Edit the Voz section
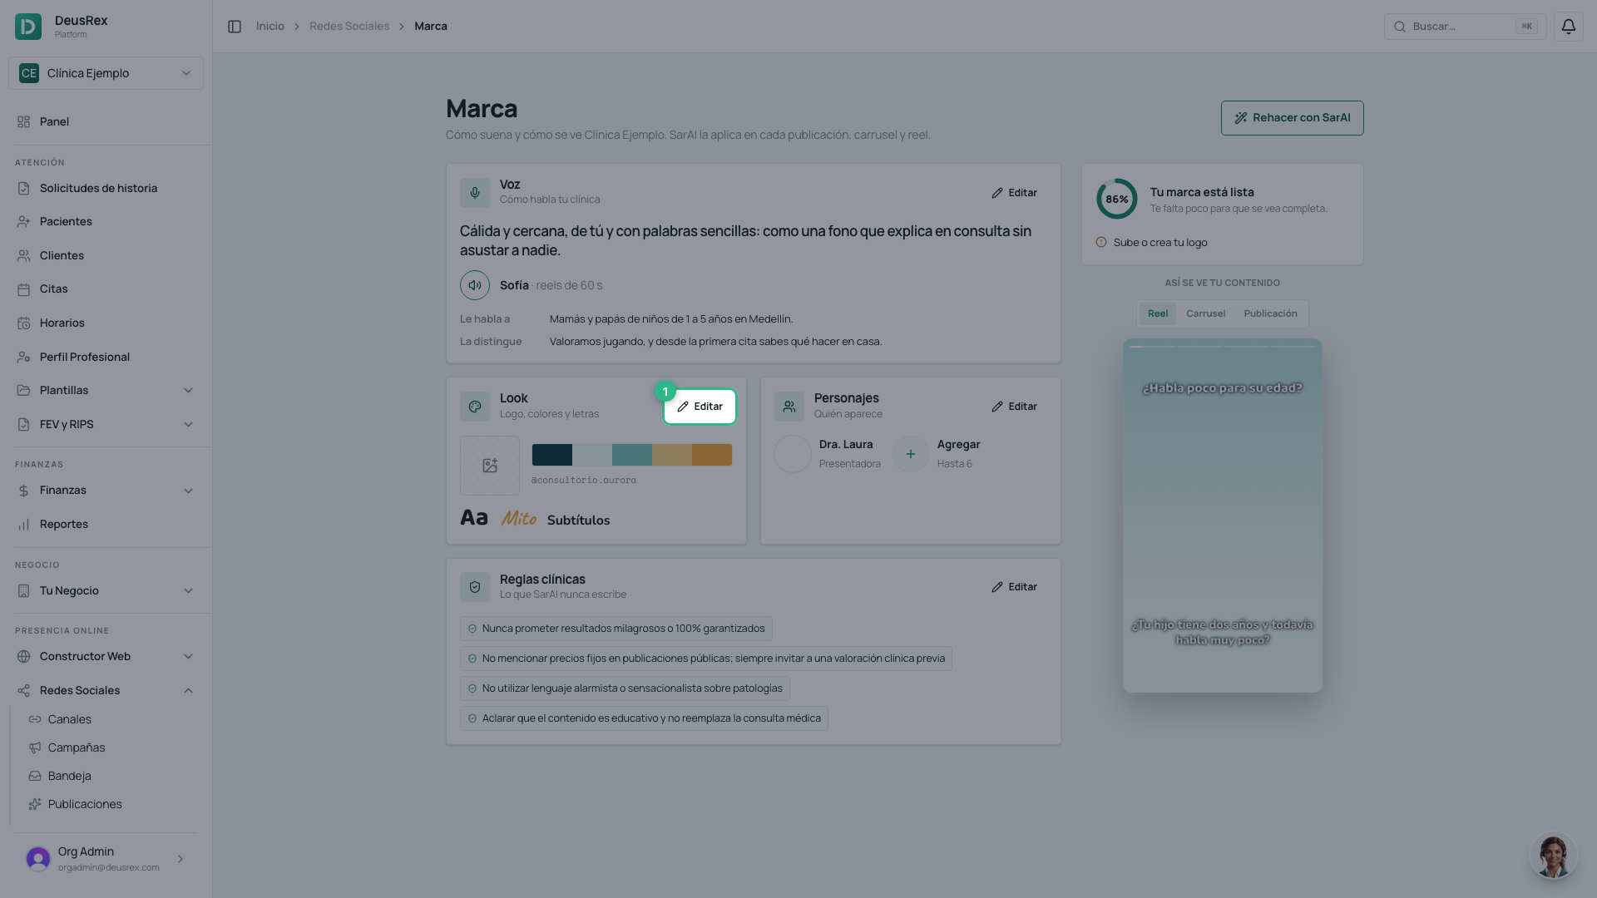 click(1014, 193)
